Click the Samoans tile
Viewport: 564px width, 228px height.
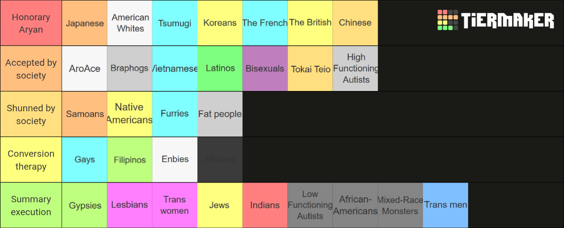tap(85, 114)
